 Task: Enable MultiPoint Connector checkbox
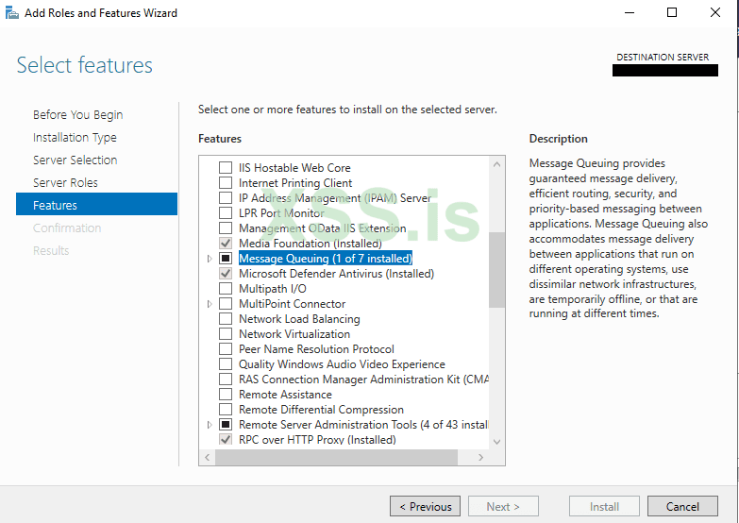coord(226,304)
